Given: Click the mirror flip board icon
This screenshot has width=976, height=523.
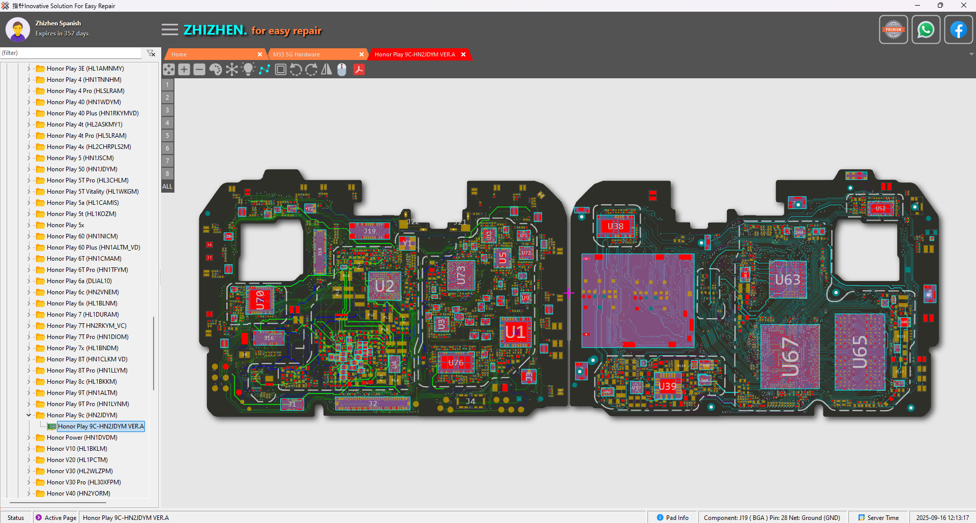Looking at the screenshot, I should point(327,70).
